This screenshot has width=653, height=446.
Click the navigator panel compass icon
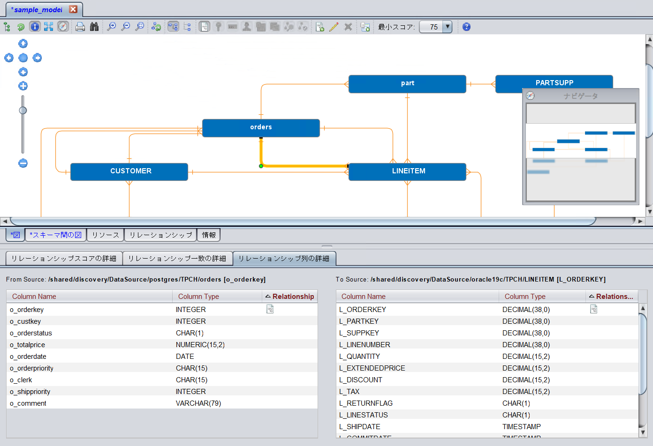tap(530, 96)
